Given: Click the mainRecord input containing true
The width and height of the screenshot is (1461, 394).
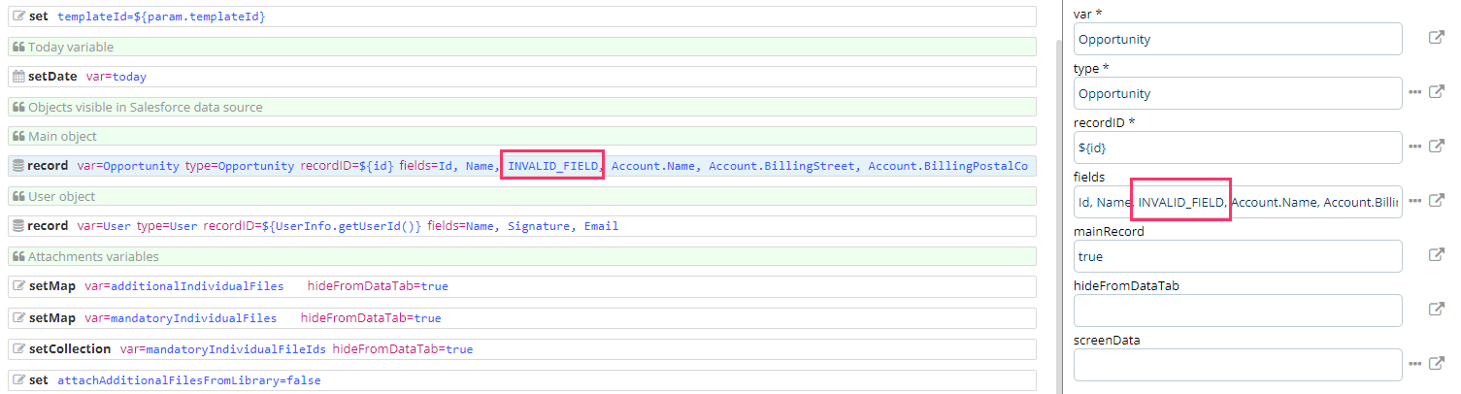Looking at the screenshot, I should click(x=1237, y=256).
